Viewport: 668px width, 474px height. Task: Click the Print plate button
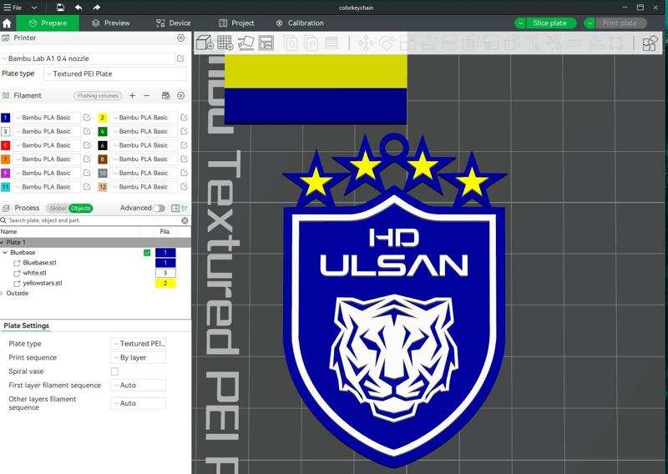tap(620, 23)
